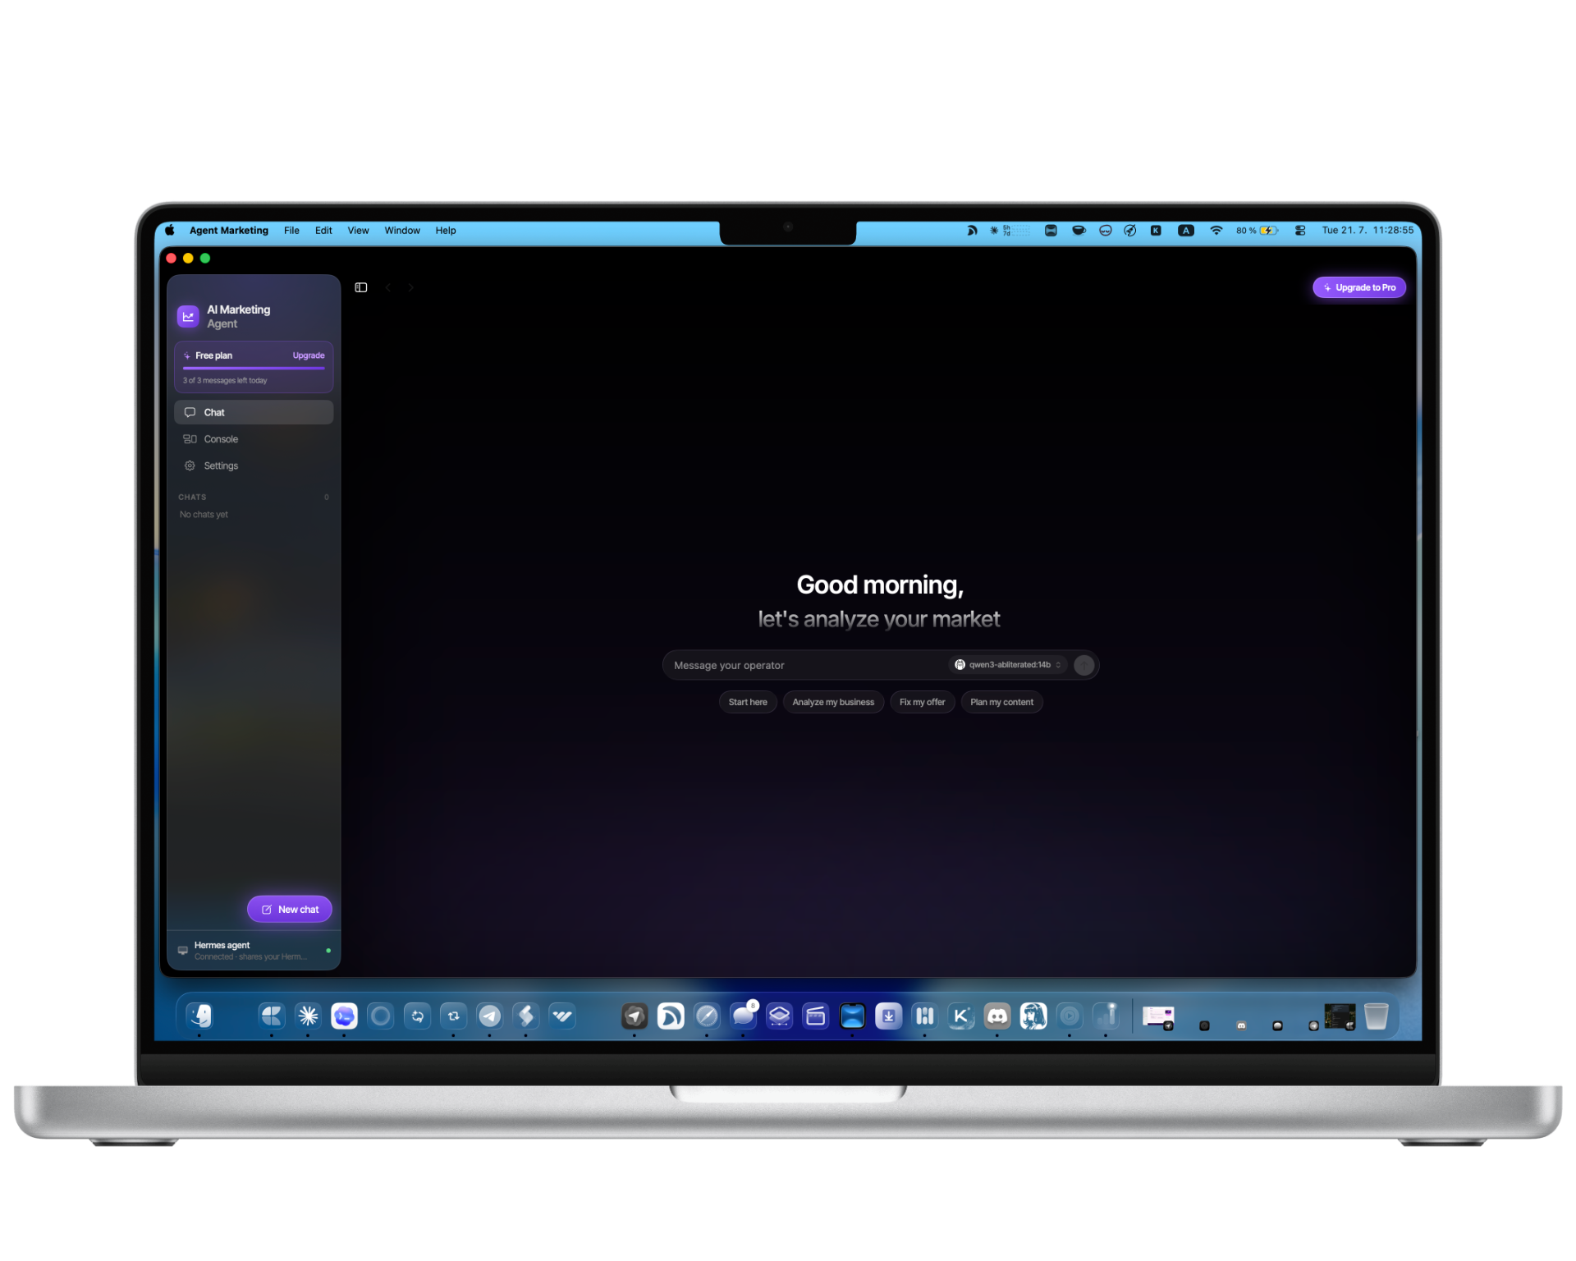Start a new chat with New chat button
Viewport: 1576px width, 1261px height.
[x=290, y=909]
